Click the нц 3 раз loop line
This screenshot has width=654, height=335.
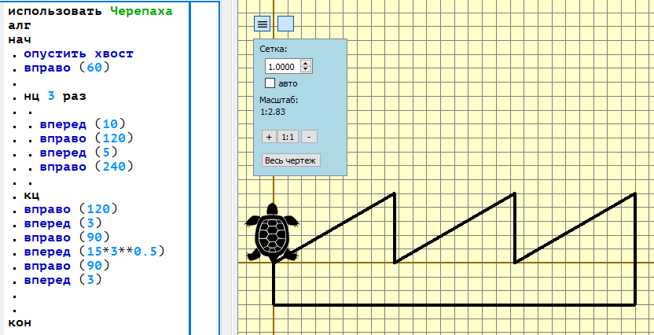tap(55, 97)
